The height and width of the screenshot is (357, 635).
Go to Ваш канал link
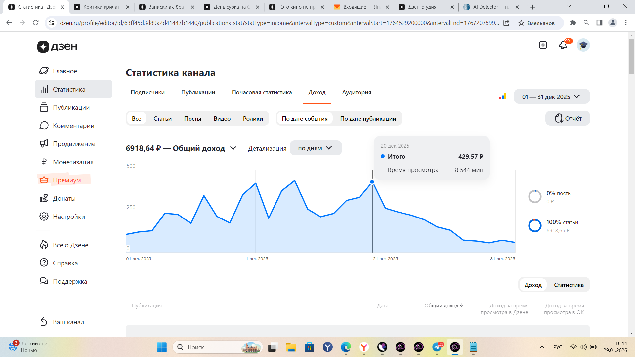68,322
